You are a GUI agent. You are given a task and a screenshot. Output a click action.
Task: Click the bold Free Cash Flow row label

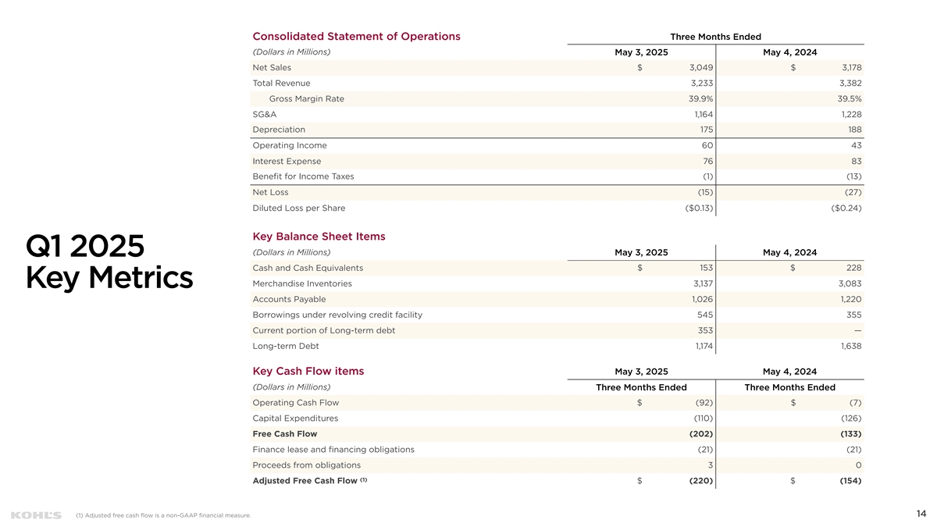point(285,434)
